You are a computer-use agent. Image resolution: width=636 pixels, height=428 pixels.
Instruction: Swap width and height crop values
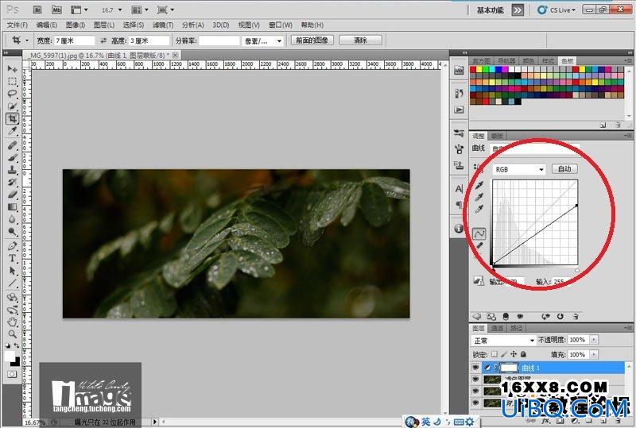pos(103,40)
